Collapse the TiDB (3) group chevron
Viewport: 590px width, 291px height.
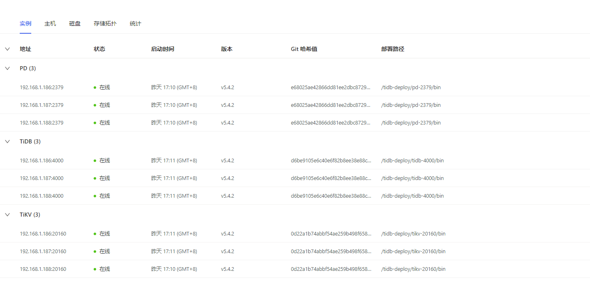coord(7,141)
